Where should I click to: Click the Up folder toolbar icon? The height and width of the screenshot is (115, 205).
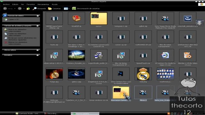pos(28,9)
